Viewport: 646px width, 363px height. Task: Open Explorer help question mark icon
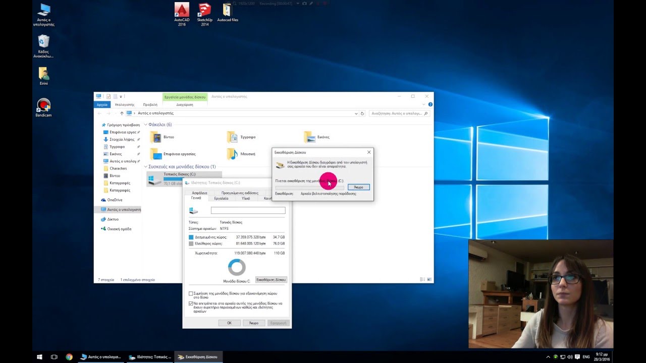(x=430, y=104)
